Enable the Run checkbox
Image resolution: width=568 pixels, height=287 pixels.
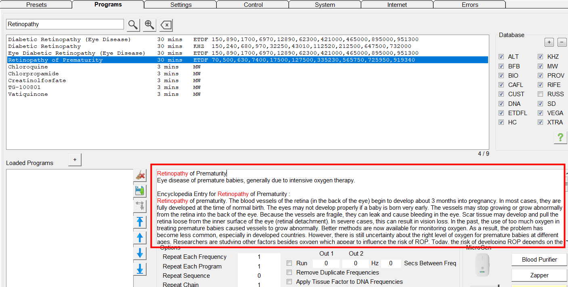pos(289,263)
